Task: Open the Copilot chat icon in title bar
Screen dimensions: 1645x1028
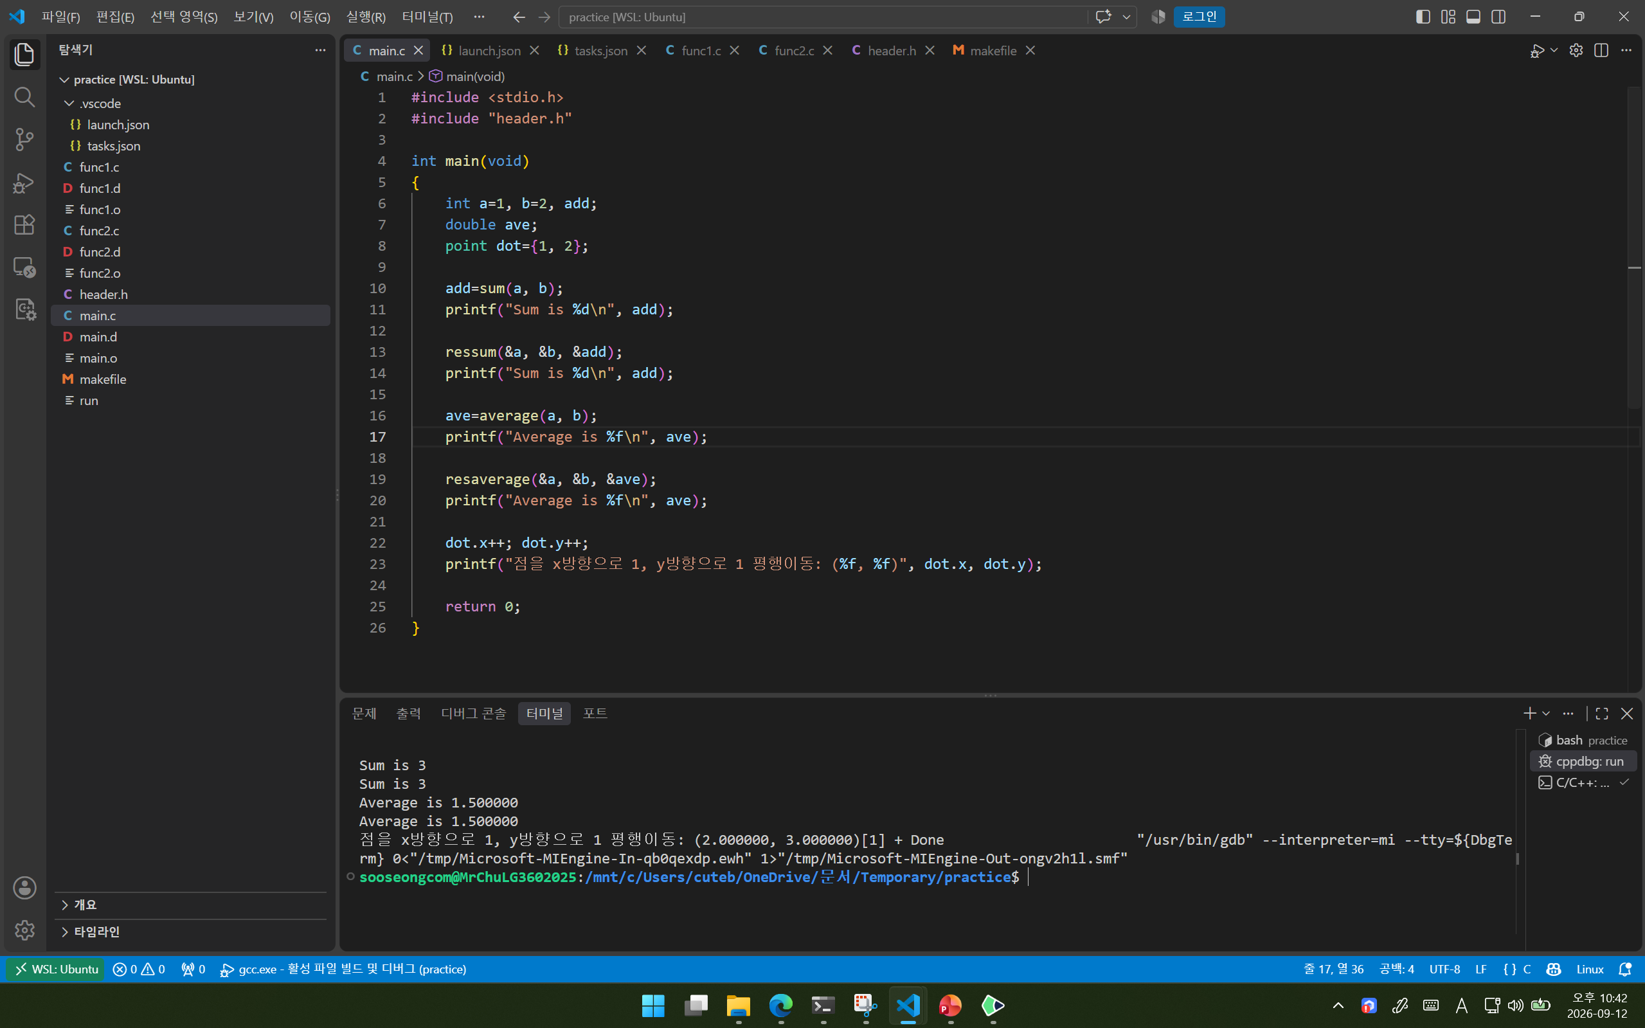Action: (x=1103, y=17)
